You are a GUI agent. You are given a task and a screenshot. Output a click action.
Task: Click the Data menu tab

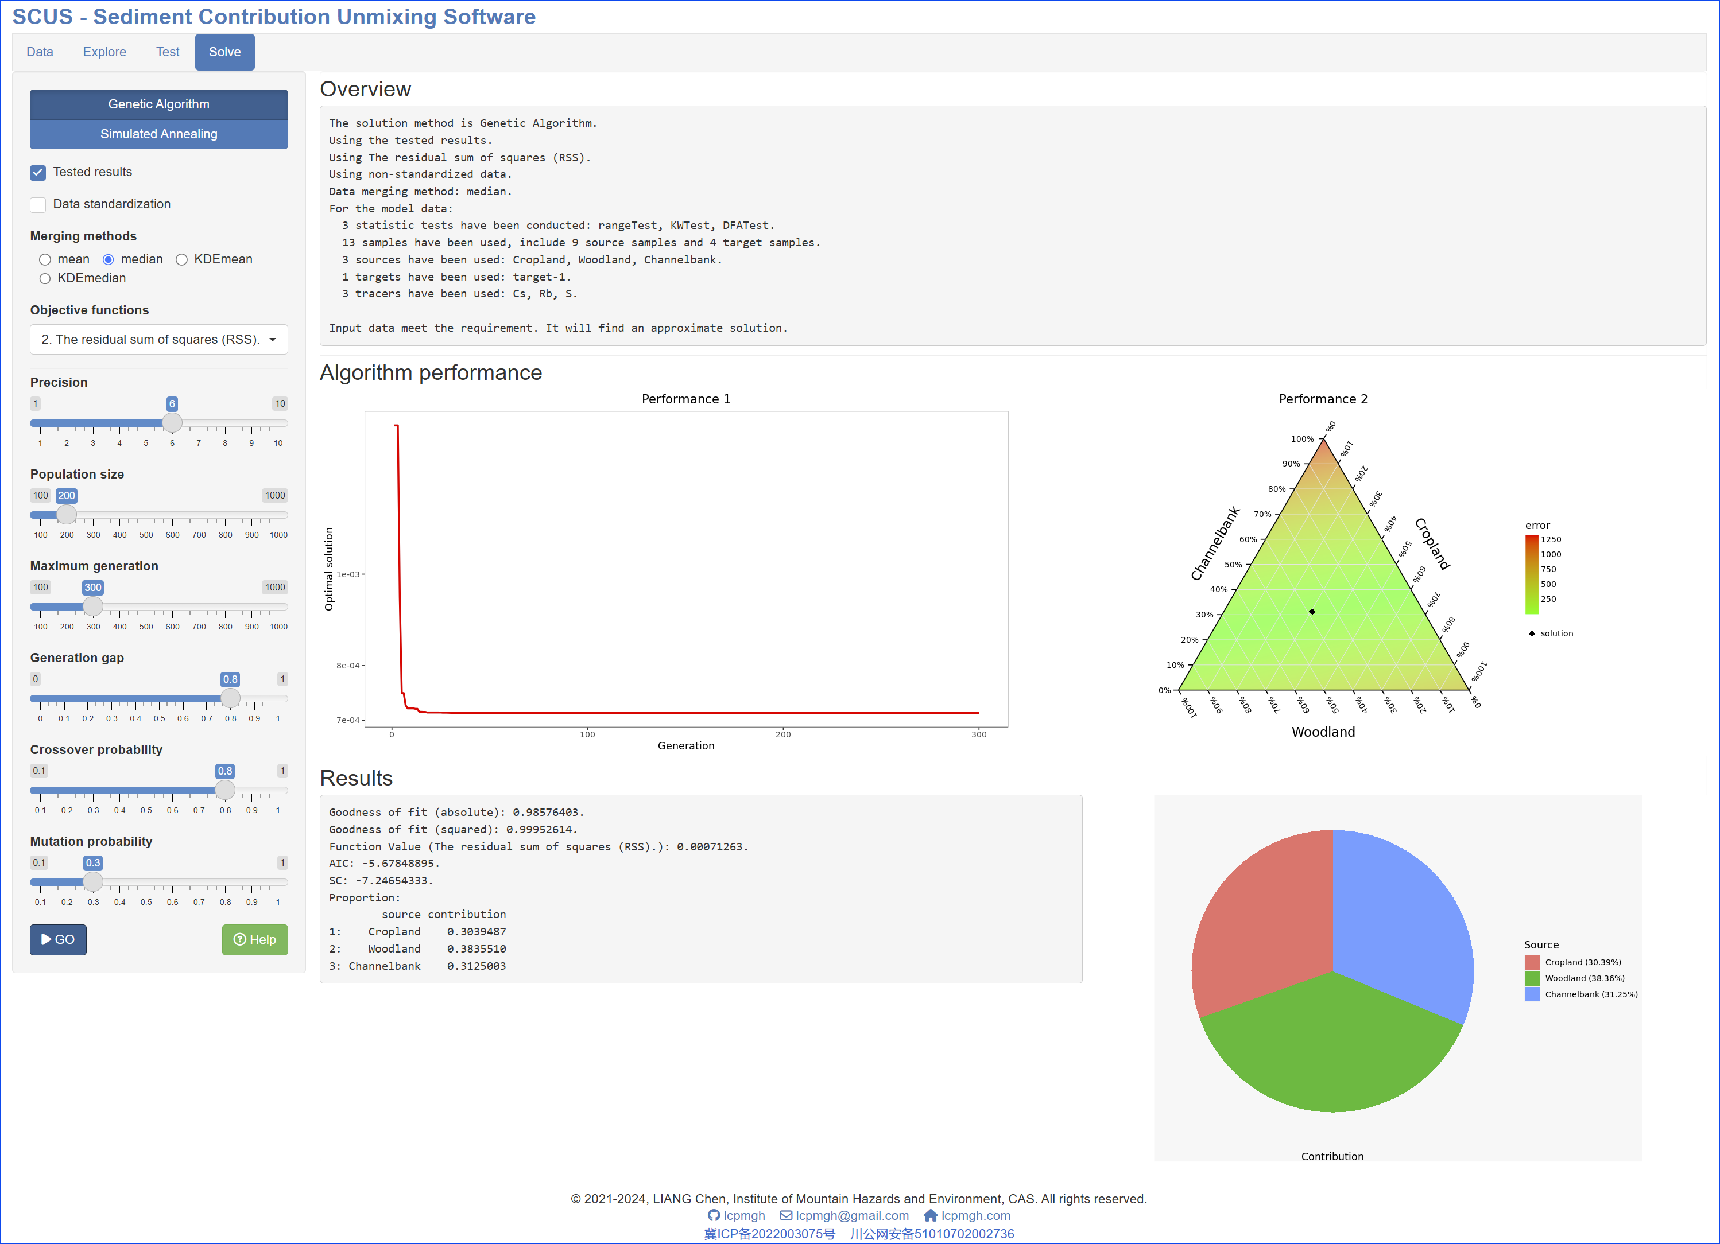pos(37,52)
